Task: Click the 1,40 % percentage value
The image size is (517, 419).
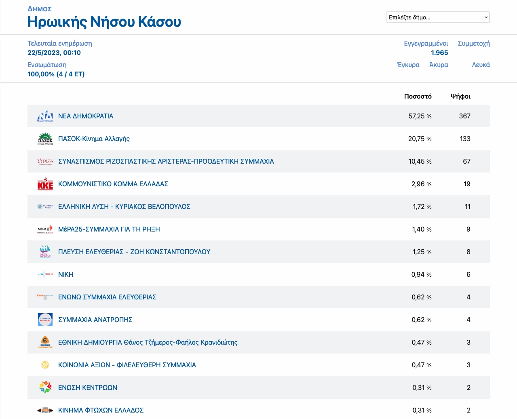Action: tap(422, 229)
